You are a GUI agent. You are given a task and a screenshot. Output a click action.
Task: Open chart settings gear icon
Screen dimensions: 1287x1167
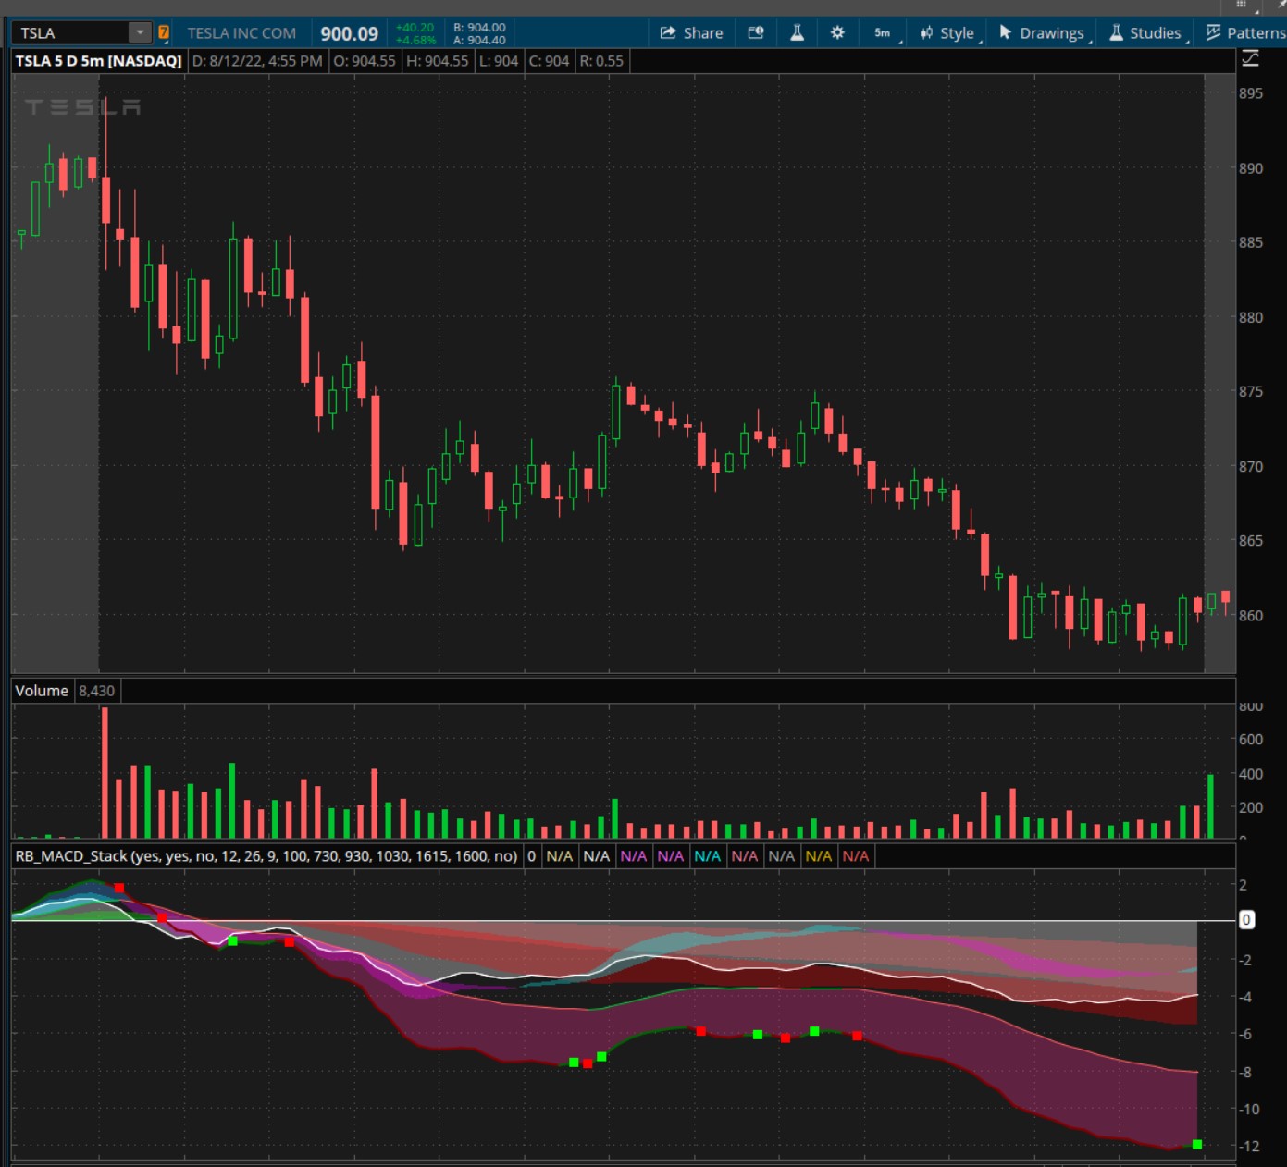(x=837, y=33)
